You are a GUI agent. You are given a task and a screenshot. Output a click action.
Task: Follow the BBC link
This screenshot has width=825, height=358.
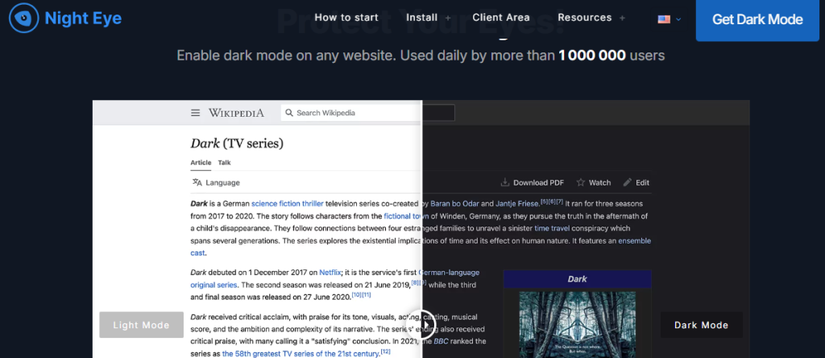pos(441,342)
